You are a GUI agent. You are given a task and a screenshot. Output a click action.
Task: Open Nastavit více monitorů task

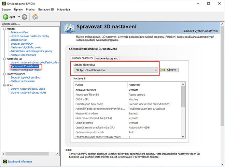click(23, 55)
